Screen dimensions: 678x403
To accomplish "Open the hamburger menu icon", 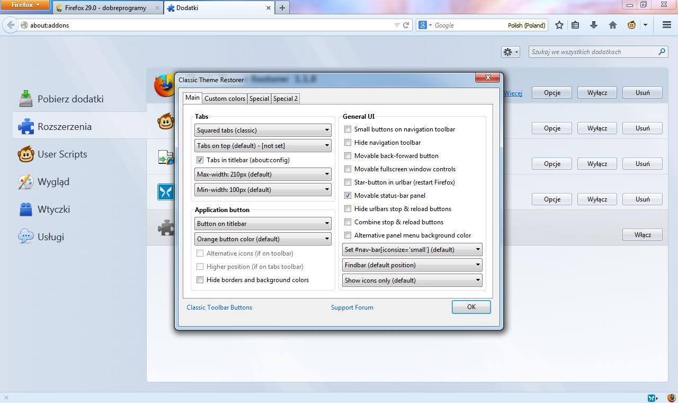I will click(667, 25).
